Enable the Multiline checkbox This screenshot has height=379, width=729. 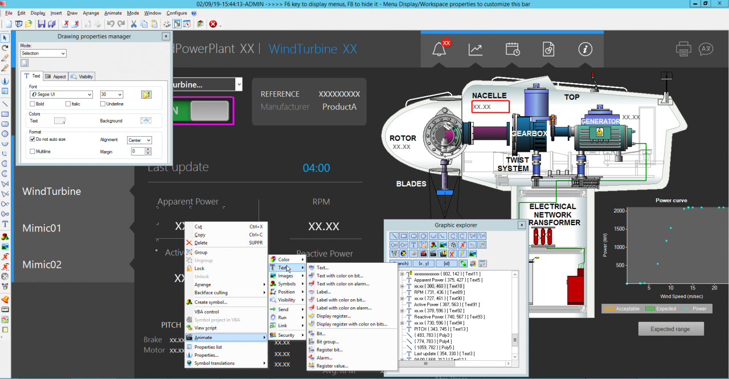coord(32,152)
